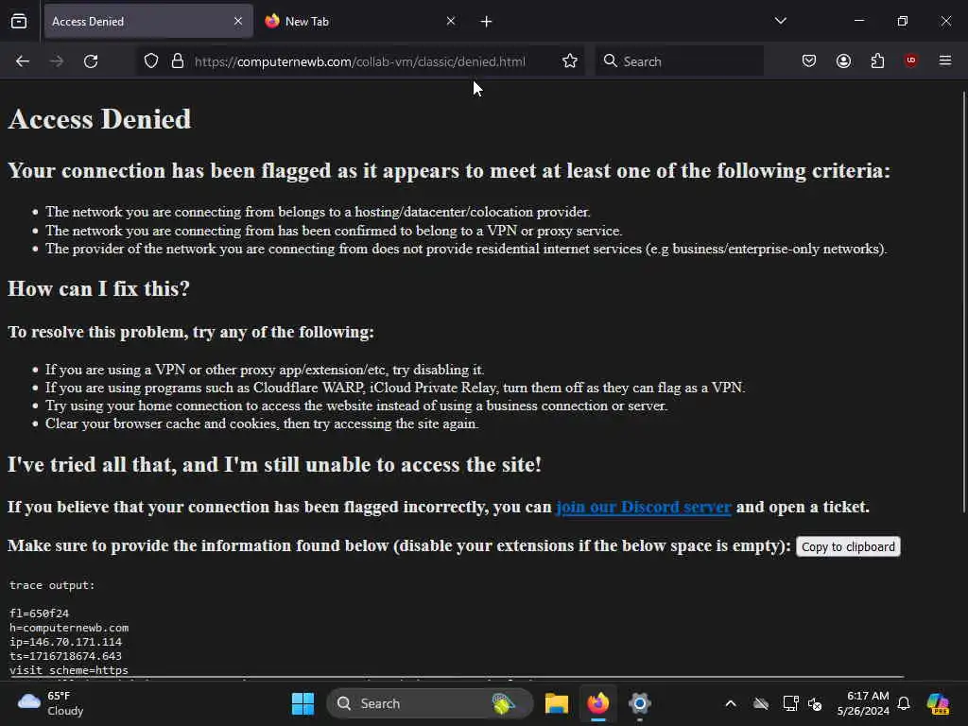Click the Cloudflare WARP bullet text
The image size is (968, 726).
395,388
